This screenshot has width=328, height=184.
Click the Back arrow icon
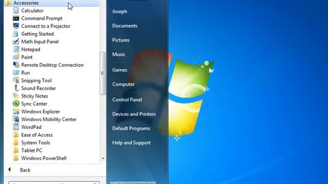coord(10,170)
